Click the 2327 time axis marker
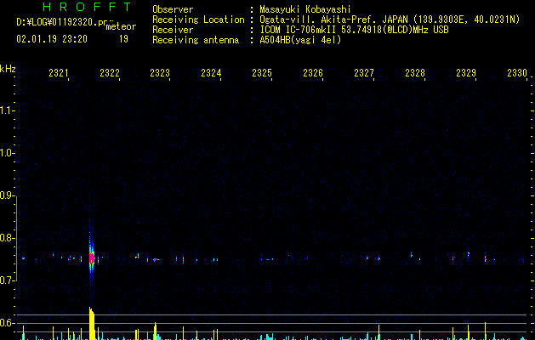The height and width of the screenshot is (340, 535). [x=364, y=73]
